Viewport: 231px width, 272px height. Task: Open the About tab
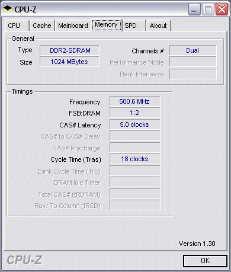click(x=158, y=25)
